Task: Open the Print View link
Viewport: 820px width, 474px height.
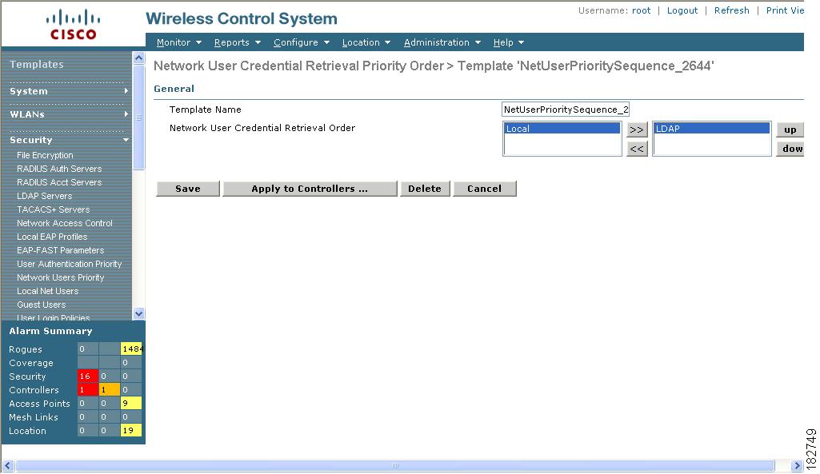Action: [785, 10]
